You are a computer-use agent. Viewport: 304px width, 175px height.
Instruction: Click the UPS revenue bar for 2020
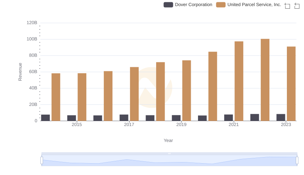[213, 86]
